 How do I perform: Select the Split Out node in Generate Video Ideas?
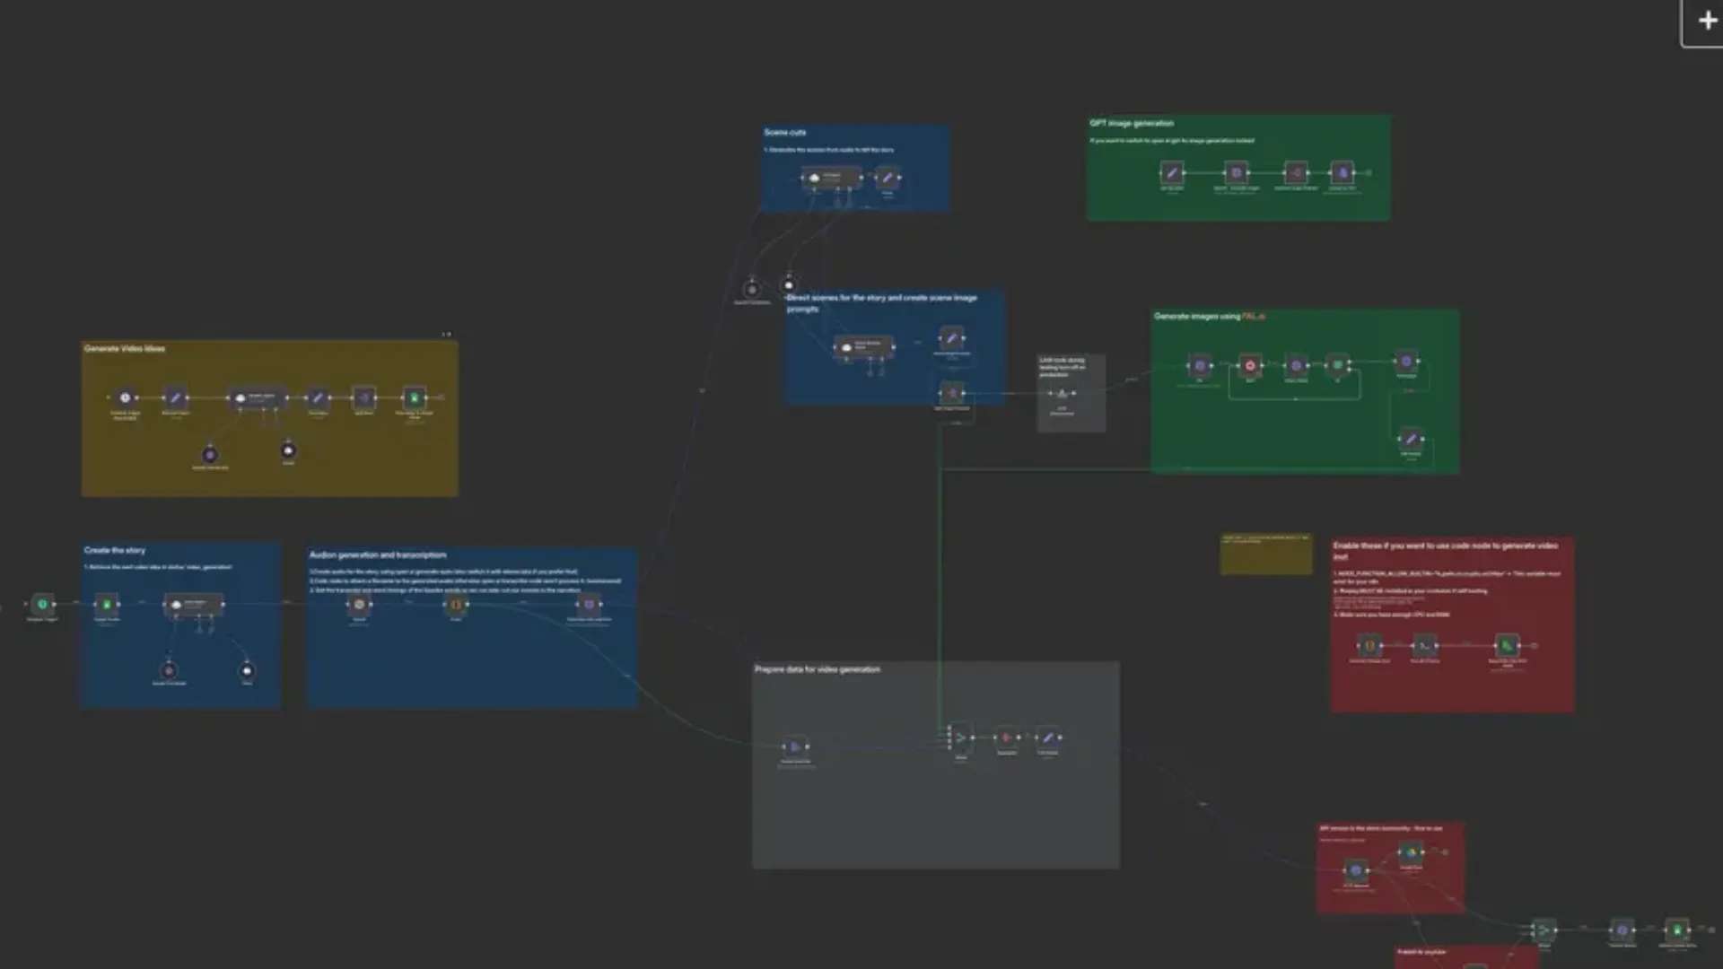tap(363, 397)
